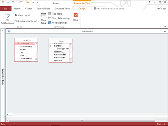The image size is (168, 126).
Task: Click the Undo arrow icon
Action: click(x=13, y=2)
